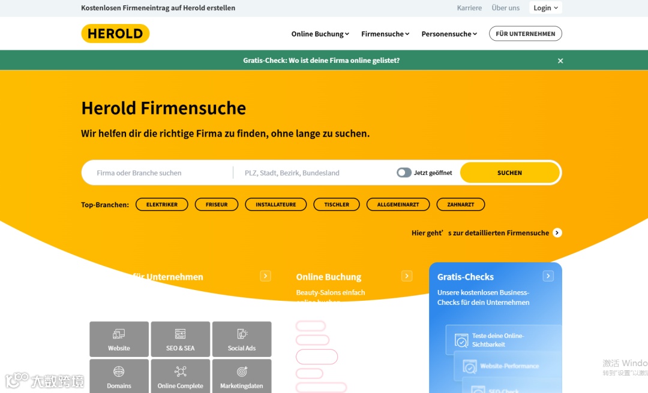The width and height of the screenshot is (648, 393).
Task: Click the Gratis-Checks card heading
Action: 466,277
